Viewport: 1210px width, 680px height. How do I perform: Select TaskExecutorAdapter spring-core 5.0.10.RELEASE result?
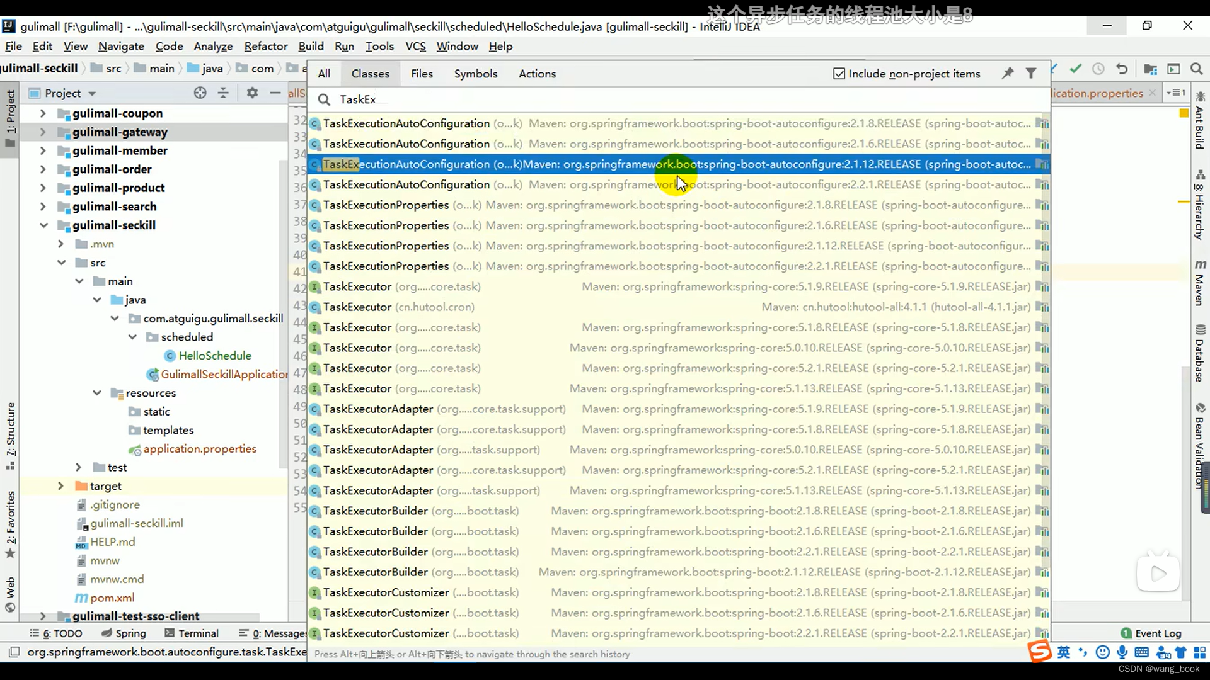(x=678, y=450)
